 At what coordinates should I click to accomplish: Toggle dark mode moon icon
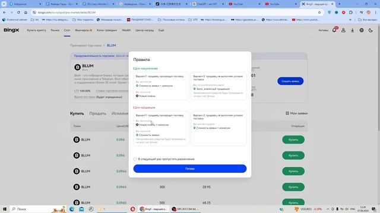[x=370, y=30]
